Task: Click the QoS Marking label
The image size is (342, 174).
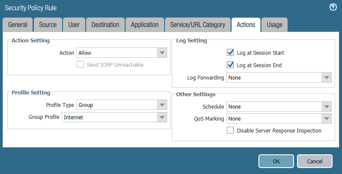Action: click(x=209, y=119)
